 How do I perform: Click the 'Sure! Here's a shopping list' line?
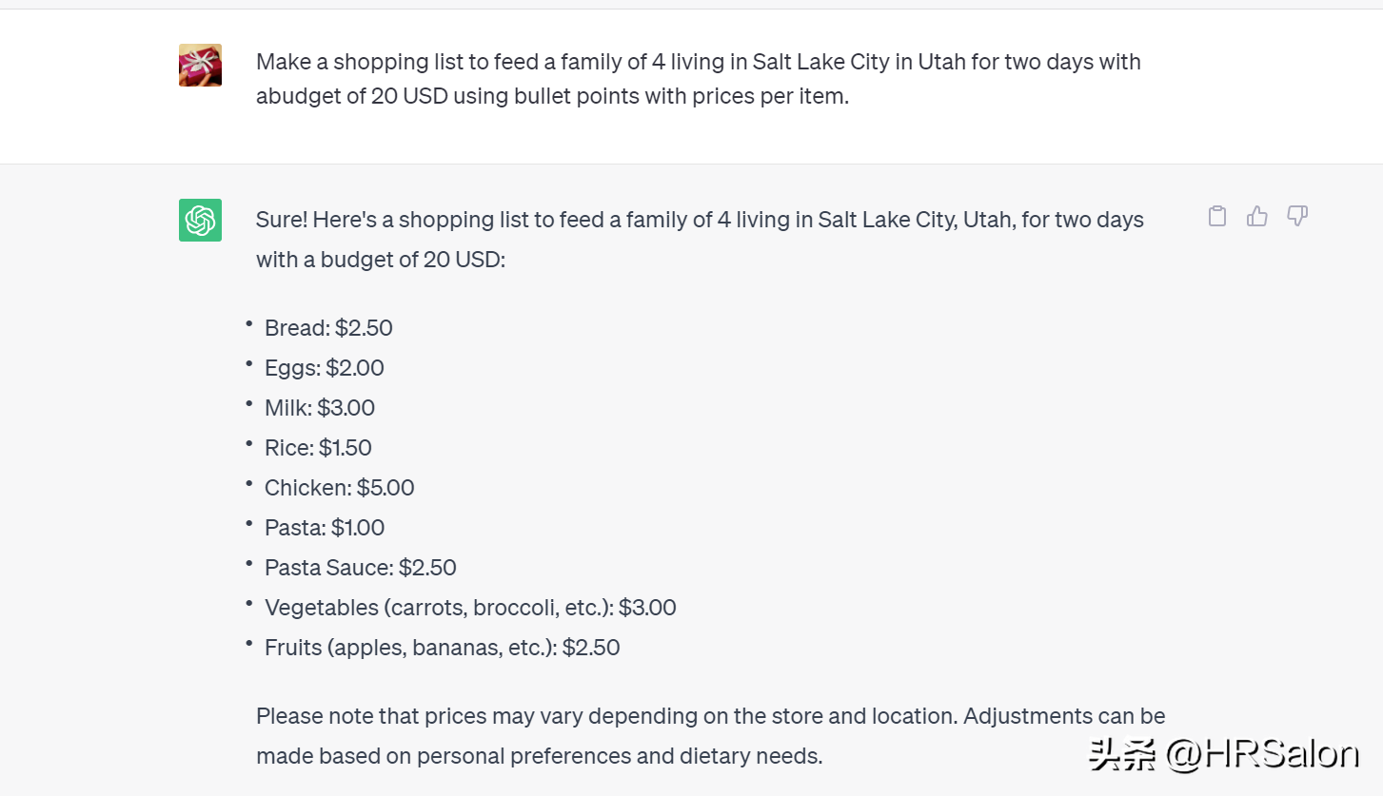pyautogui.click(x=699, y=220)
